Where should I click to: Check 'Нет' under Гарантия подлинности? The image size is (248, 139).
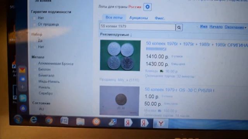[34, 18]
